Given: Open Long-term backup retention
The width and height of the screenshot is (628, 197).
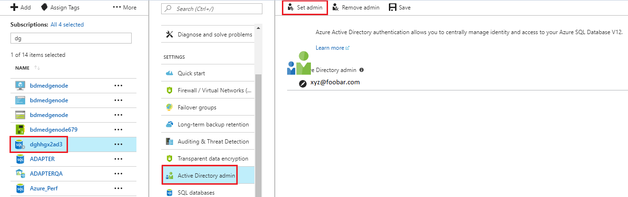Looking at the screenshot, I should click(x=208, y=125).
